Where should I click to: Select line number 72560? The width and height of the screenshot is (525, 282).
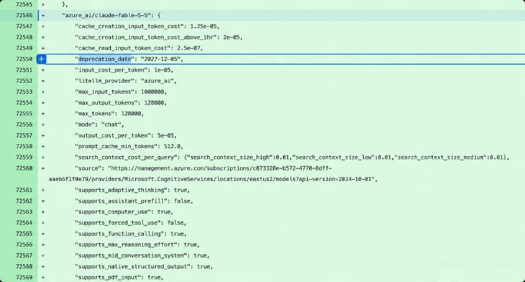point(24,169)
